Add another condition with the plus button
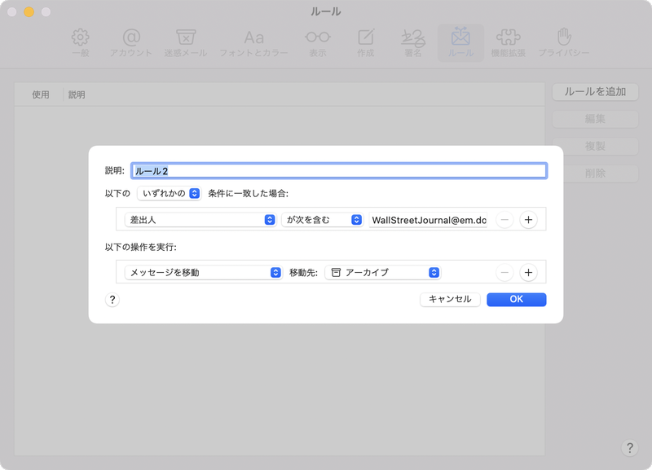 [527, 218]
